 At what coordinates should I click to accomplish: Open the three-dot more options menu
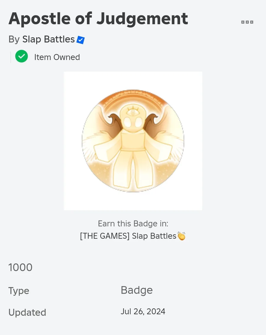[247, 22]
